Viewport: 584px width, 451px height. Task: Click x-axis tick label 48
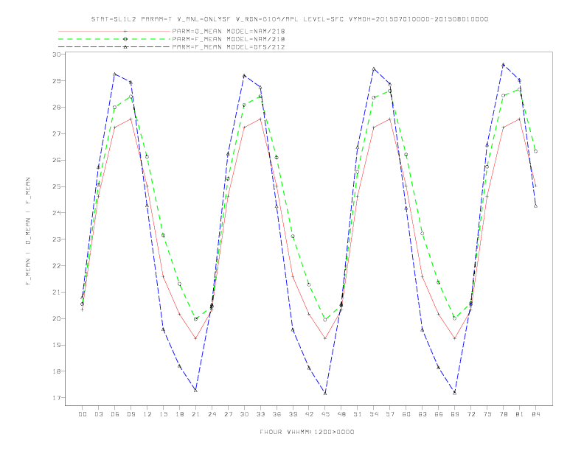click(341, 414)
